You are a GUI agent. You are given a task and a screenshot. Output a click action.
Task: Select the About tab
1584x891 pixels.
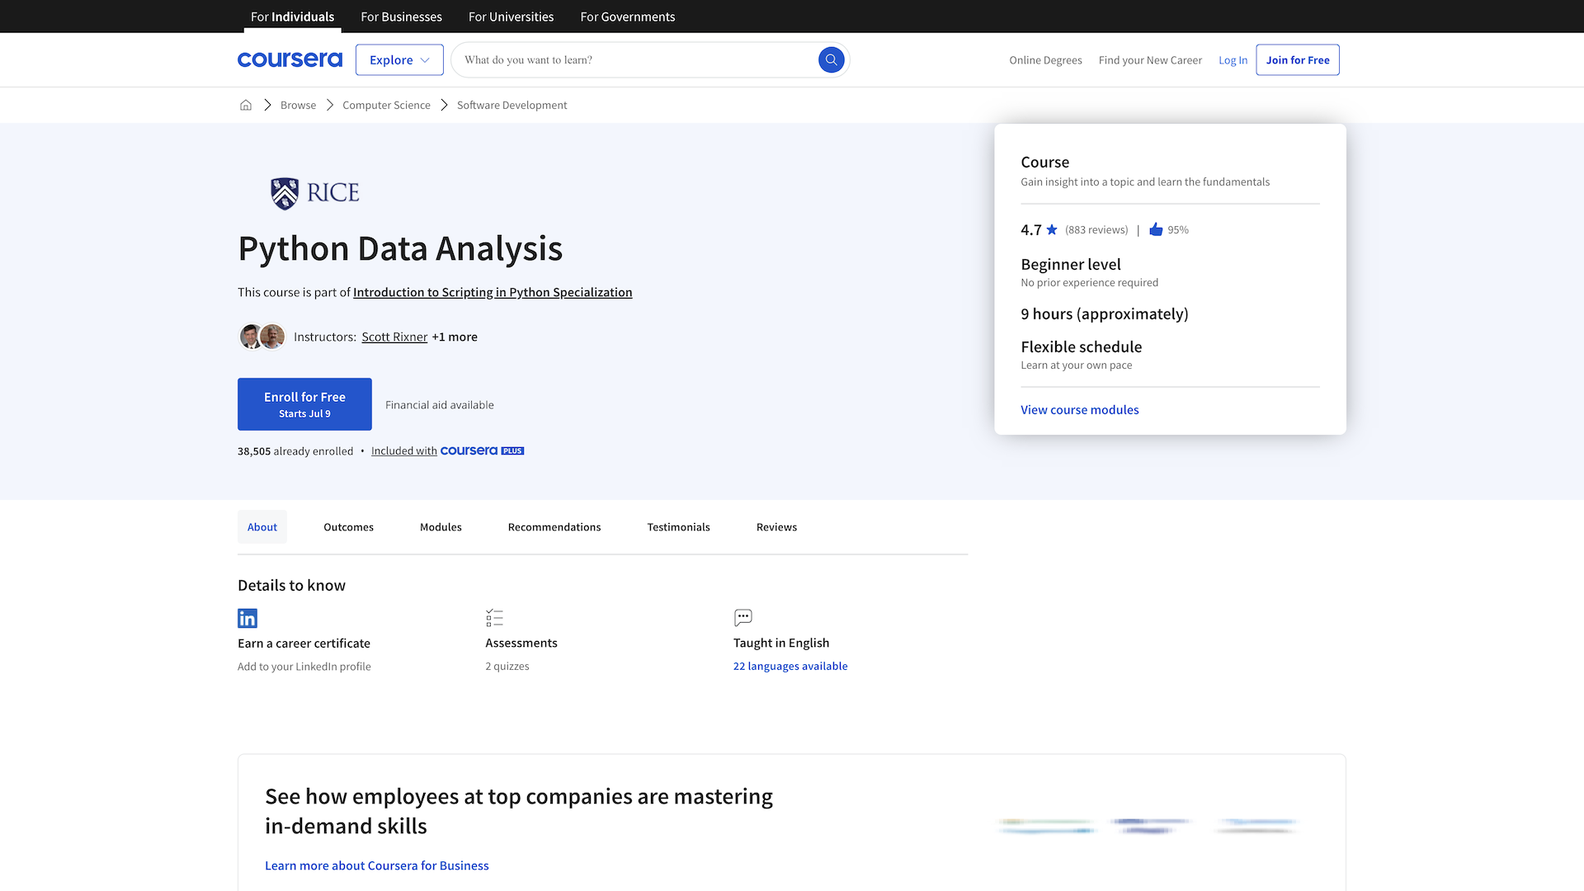click(x=262, y=527)
